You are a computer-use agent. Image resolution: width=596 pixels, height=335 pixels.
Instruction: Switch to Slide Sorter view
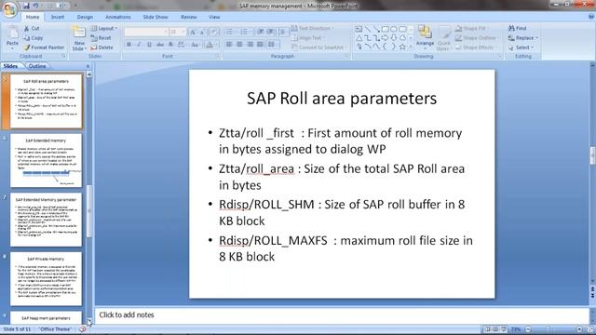click(495, 329)
